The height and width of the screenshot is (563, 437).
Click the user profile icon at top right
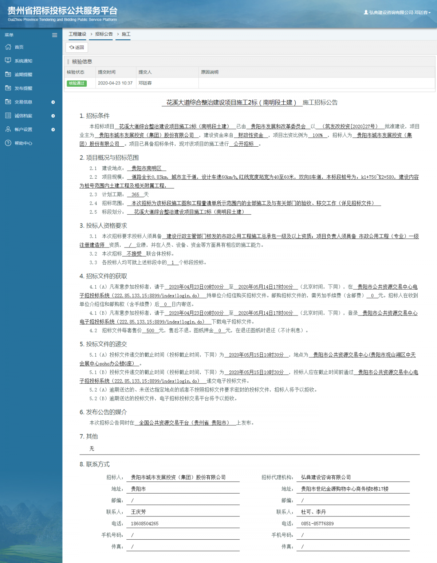(366, 12)
